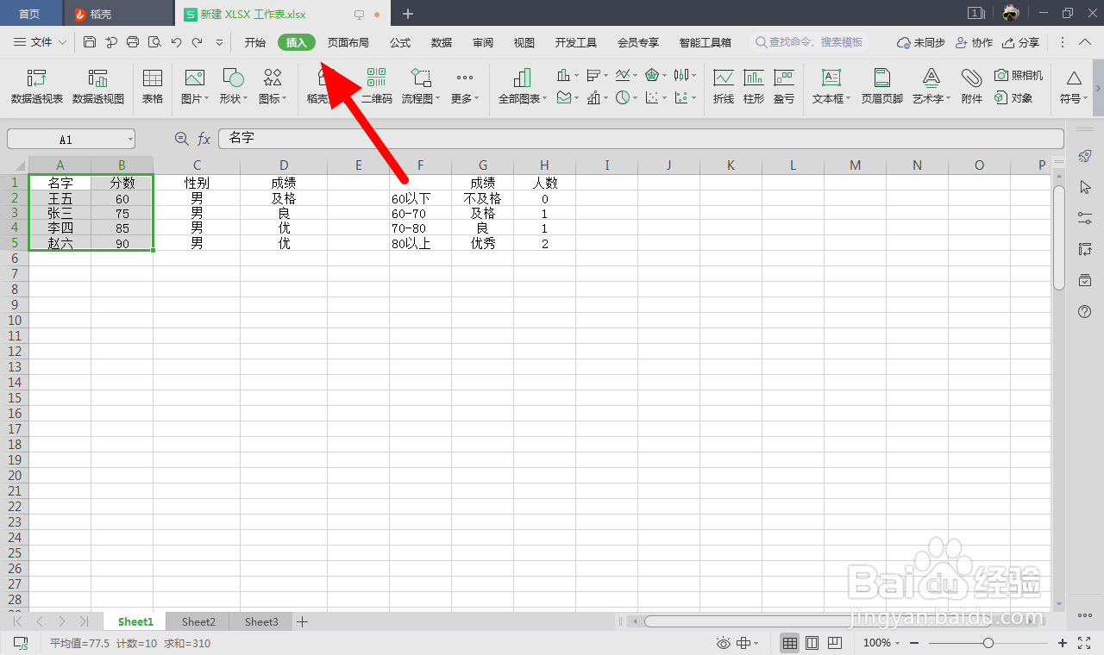Switch to page break preview in status bar
The height and width of the screenshot is (655, 1104).
[x=834, y=643]
